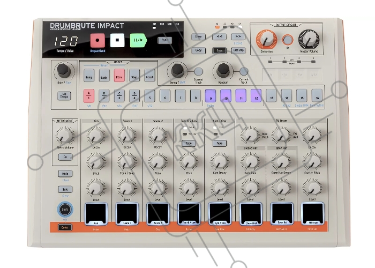Trigger the Cym / Cow pad
The height and width of the screenshot is (268, 375).
click(x=220, y=214)
